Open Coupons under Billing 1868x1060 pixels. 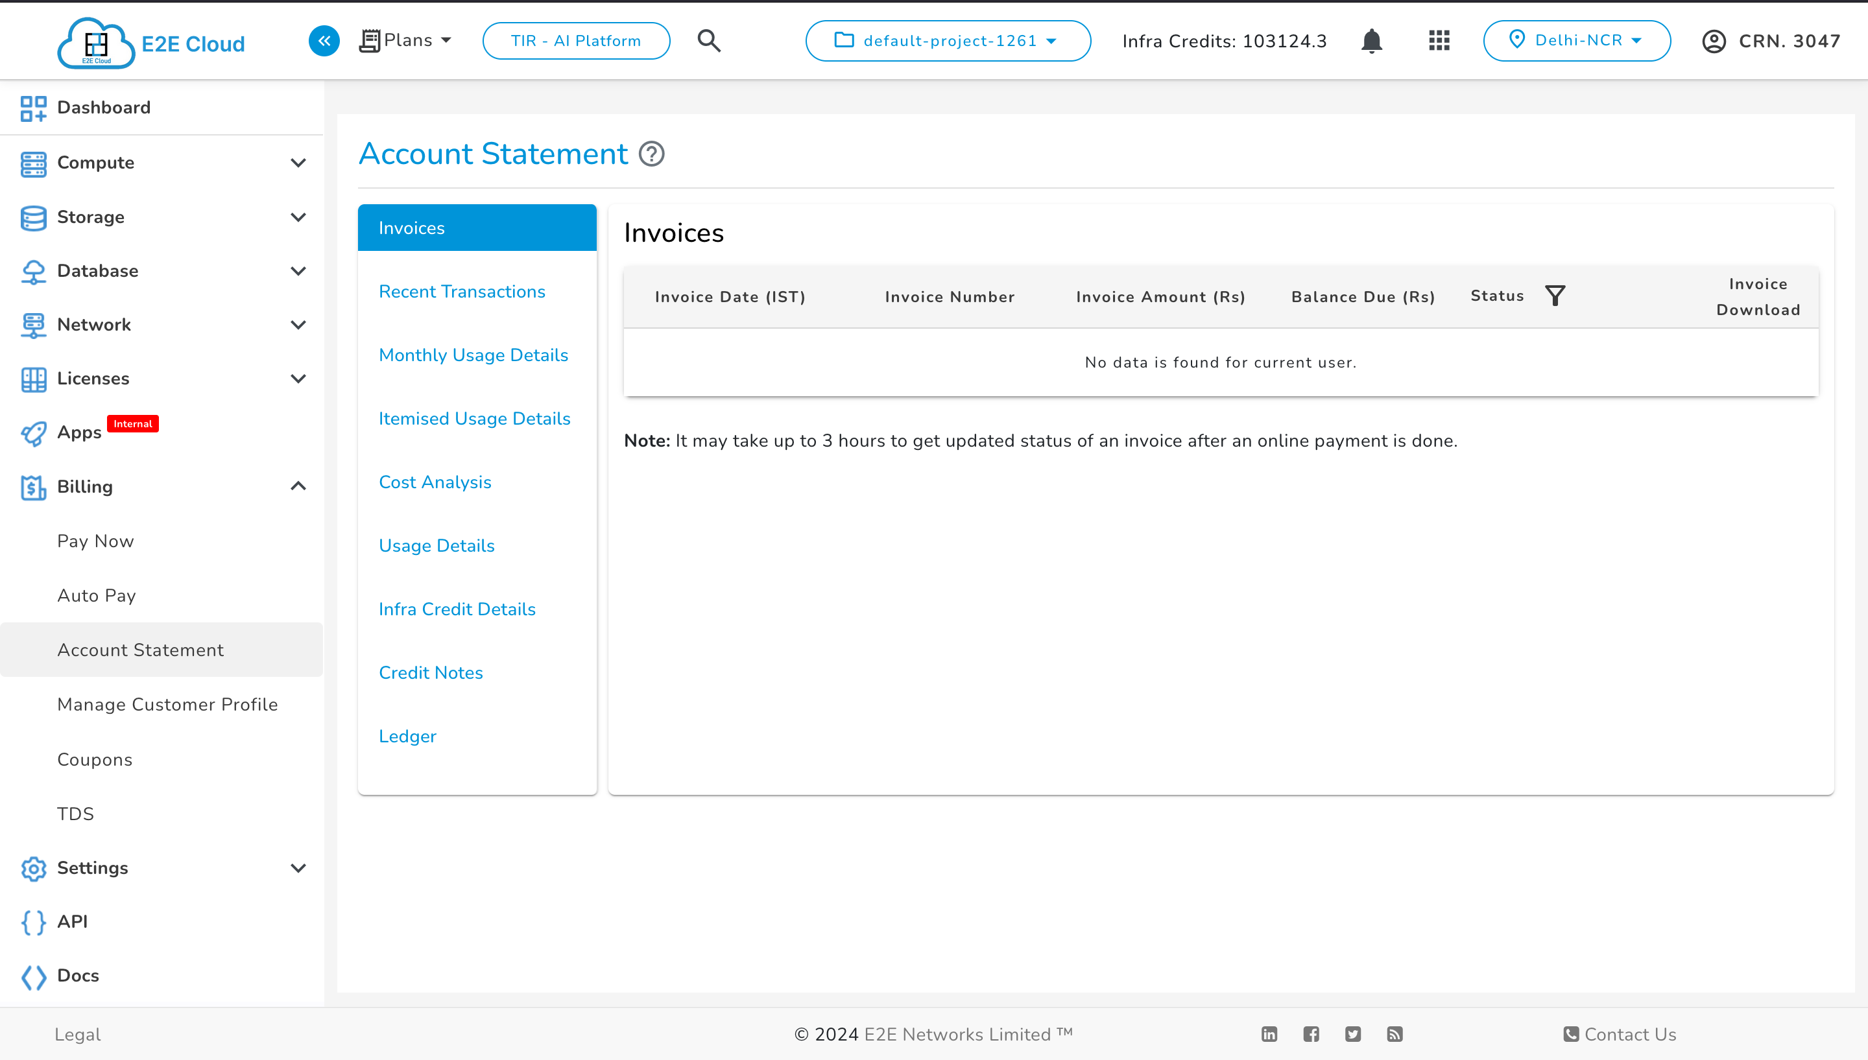pyautogui.click(x=95, y=759)
